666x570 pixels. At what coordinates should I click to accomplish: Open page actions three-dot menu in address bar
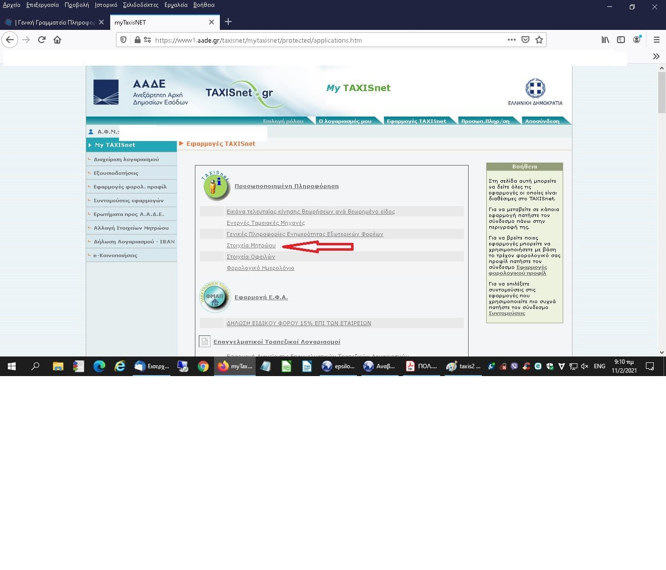tap(512, 40)
